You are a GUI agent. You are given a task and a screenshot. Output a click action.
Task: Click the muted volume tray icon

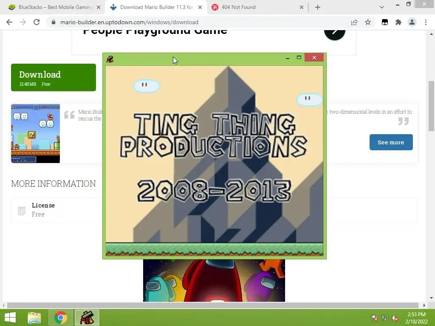click(x=395, y=318)
